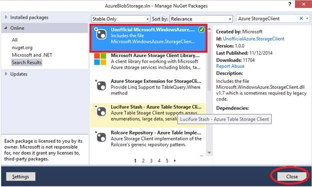Click the Version: 1.0.0 text
The image size is (312, 187).
pyautogui.click(x=230, y=46)
